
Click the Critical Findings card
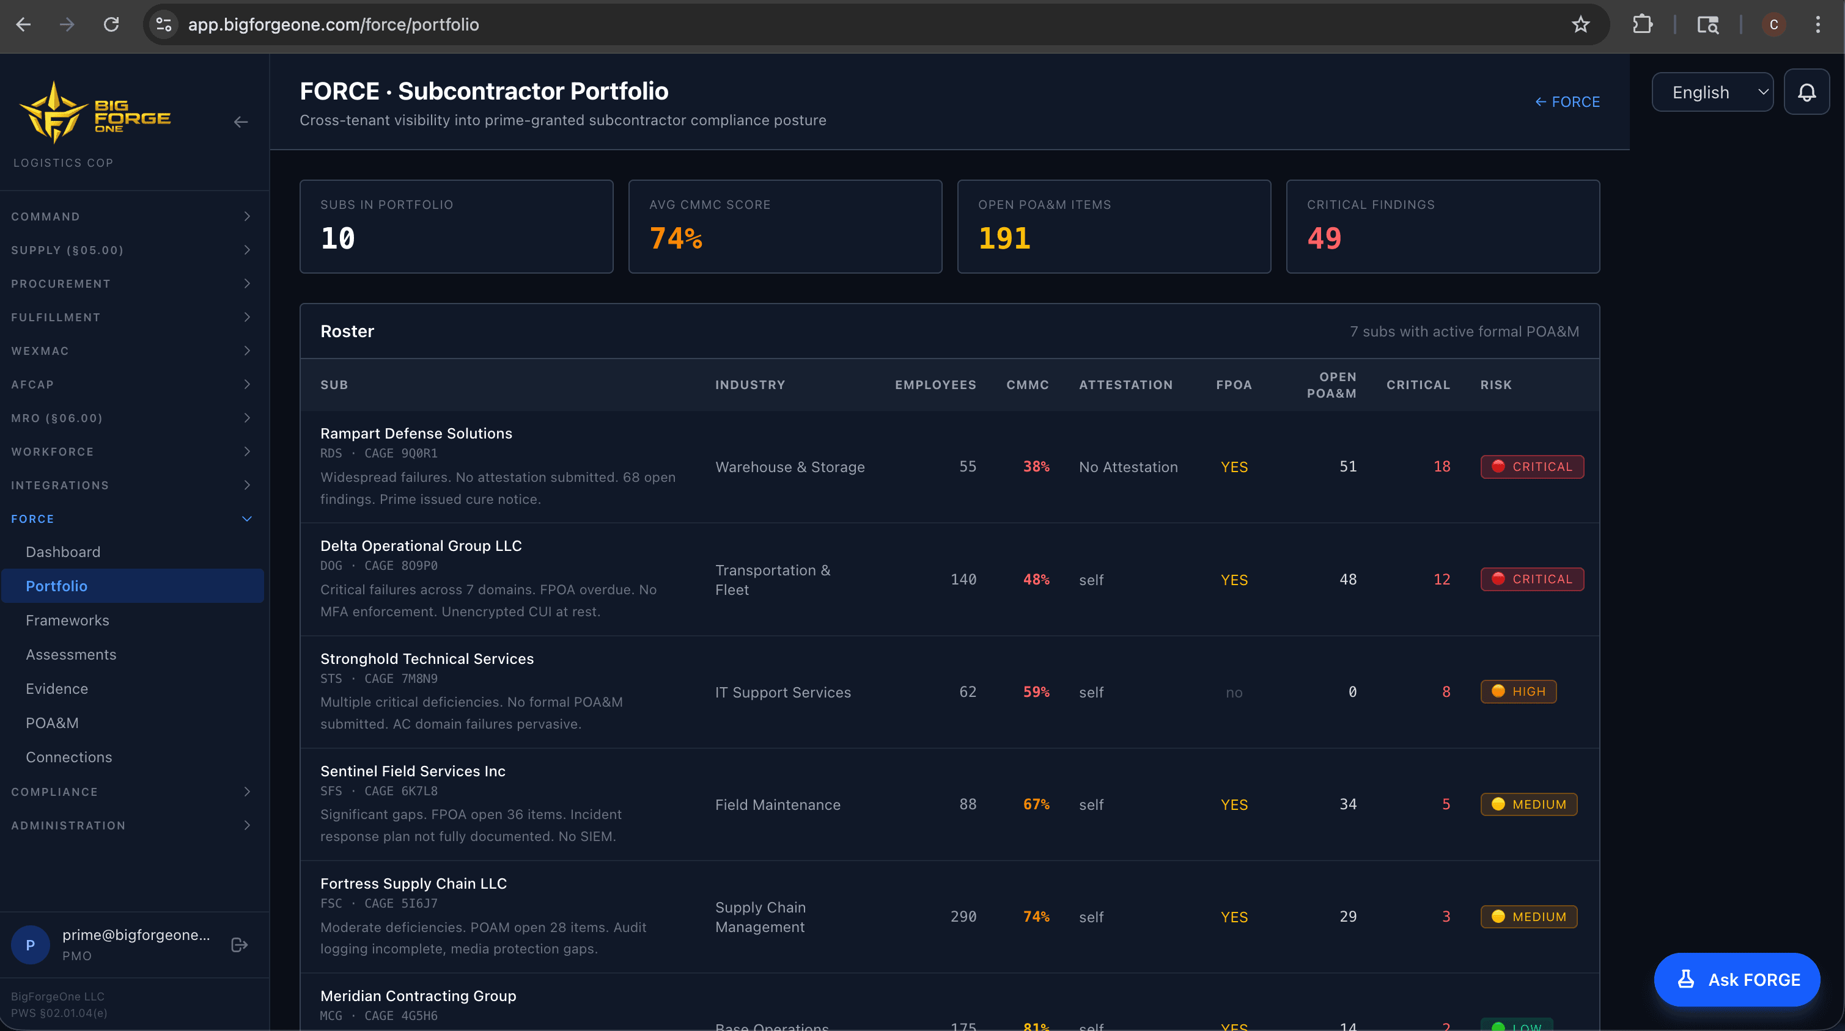pyautogui.click(x=1443, y=226)
